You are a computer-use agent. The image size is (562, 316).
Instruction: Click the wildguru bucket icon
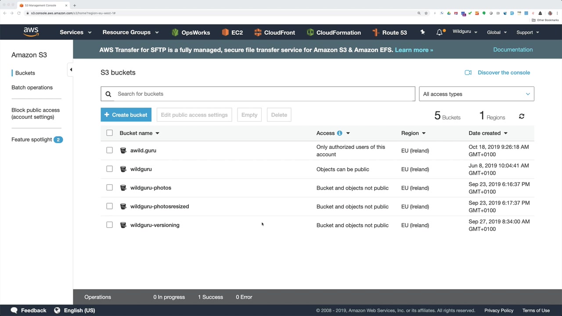tap(123, 169)
